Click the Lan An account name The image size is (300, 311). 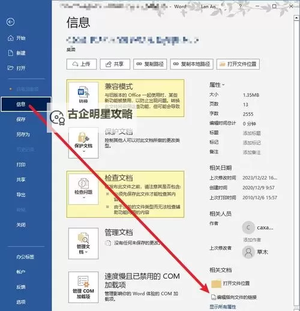click(208, 7)
